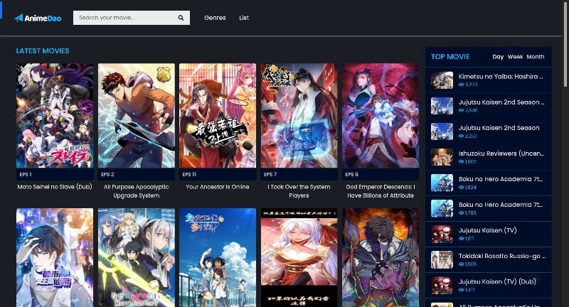569x307 pixels.
Task: Click Tokidoki Bosotto Russia-go small thumbnail
Action: tap(442, 260)
